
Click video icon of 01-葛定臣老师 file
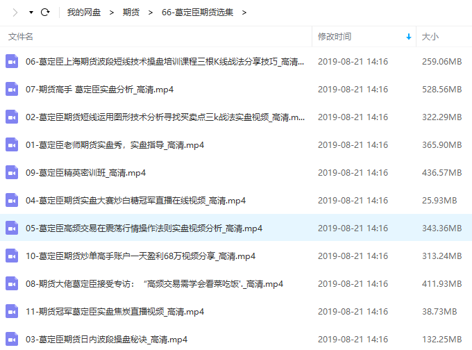tap(12, 144)
